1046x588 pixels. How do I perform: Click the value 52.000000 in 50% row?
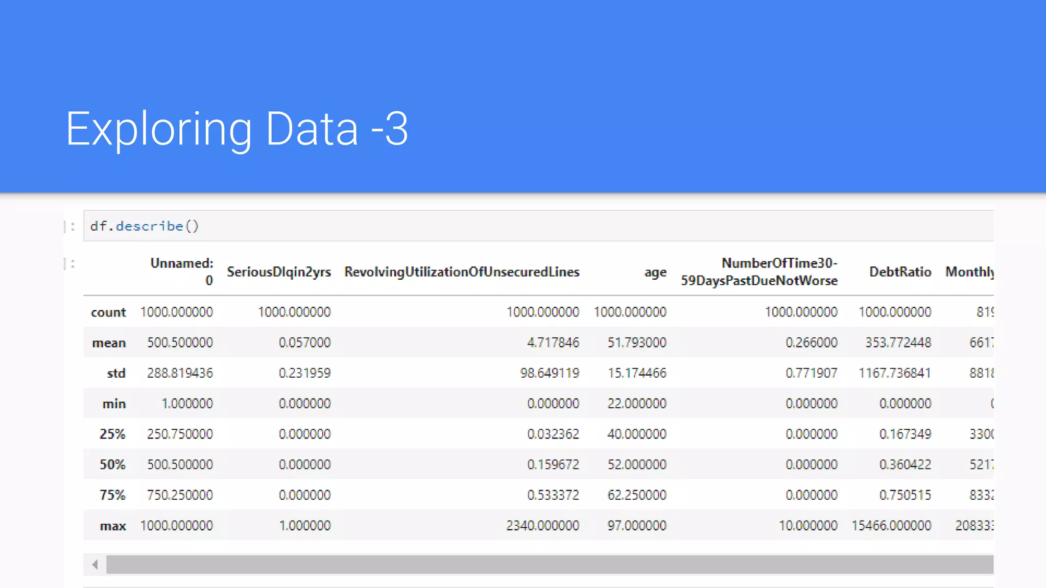[637, 464]
